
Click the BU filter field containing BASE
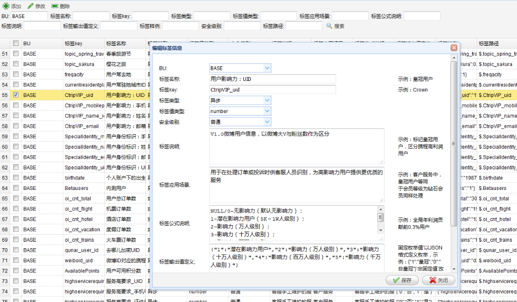[x=29, y=16]
